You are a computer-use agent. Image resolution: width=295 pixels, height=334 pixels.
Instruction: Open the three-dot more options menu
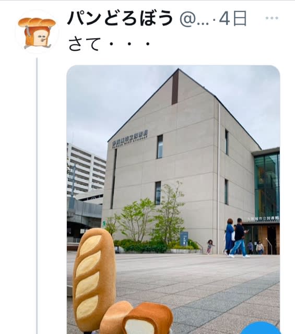[x=272, y=18]
